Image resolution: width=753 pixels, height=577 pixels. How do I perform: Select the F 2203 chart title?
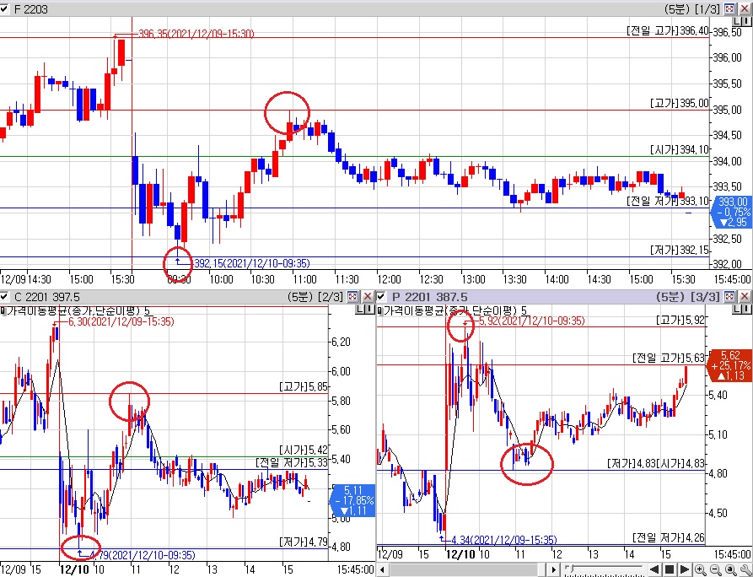[x=30, y=9]
